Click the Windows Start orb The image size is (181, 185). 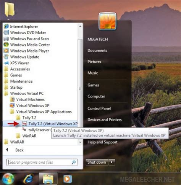pyautogui.click(x=8, y=179)
